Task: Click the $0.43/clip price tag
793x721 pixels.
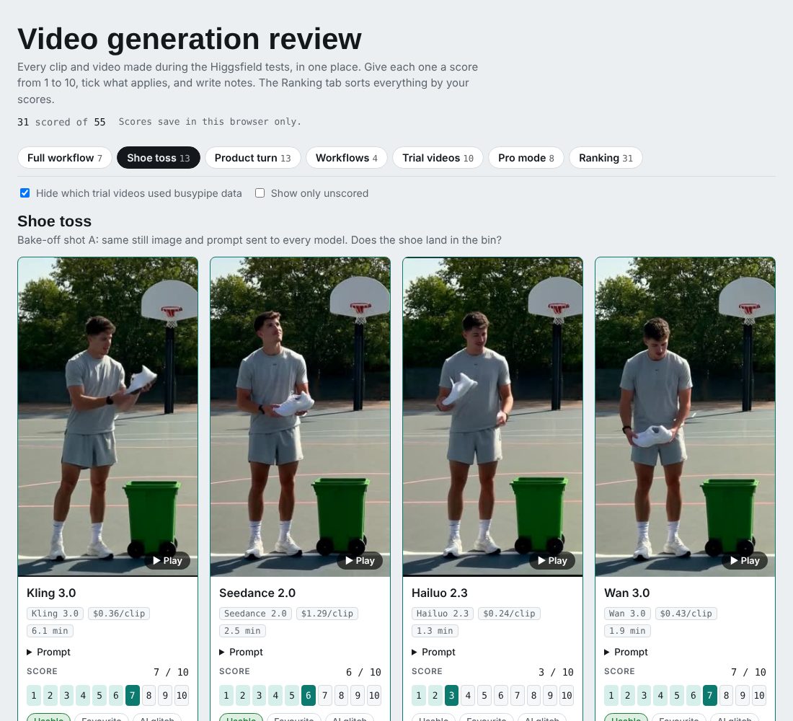Action: pyautogui.click(x=686, y=614)
